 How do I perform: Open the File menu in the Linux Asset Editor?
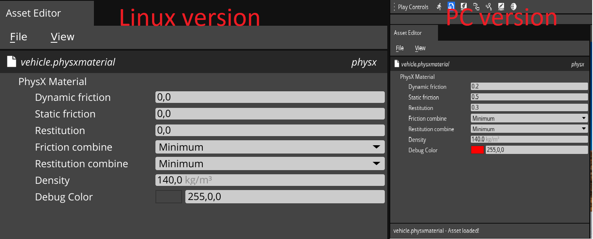coord(18,37)
